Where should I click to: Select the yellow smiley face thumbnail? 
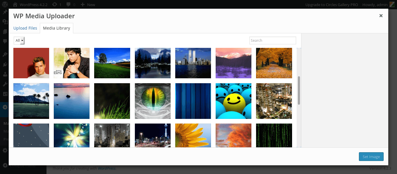(x=233, y=101)
